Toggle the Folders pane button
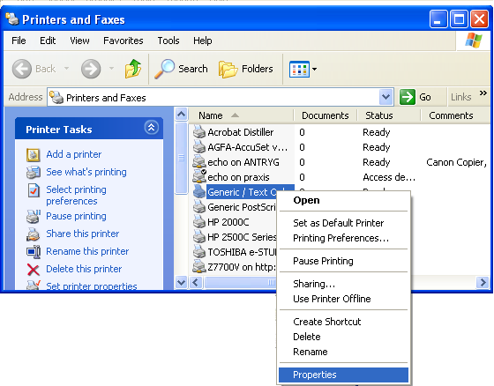Screen dimensions: 494x386 click(246, 69)
